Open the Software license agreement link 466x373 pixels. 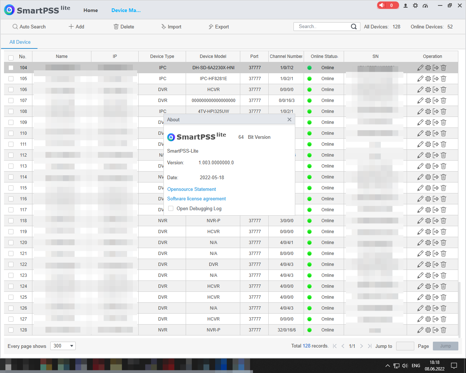pyautogui.click(x=196, y=199)
